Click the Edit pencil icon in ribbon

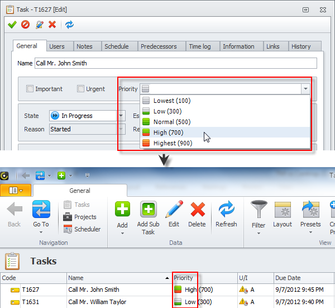[x=174, y=210]
